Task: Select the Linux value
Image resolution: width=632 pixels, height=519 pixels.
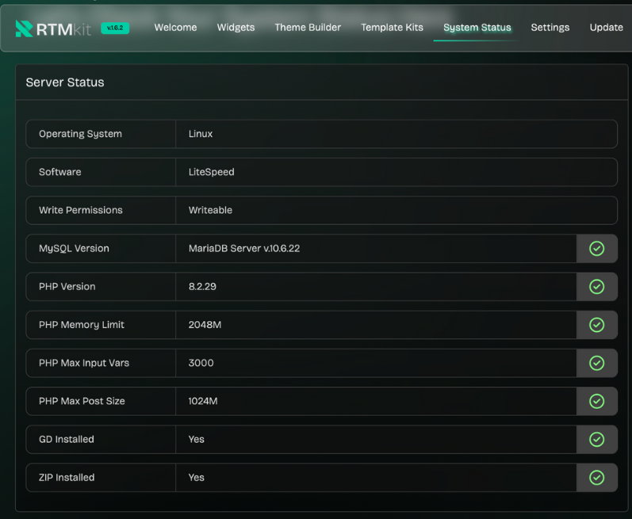Action: point(201,134)
